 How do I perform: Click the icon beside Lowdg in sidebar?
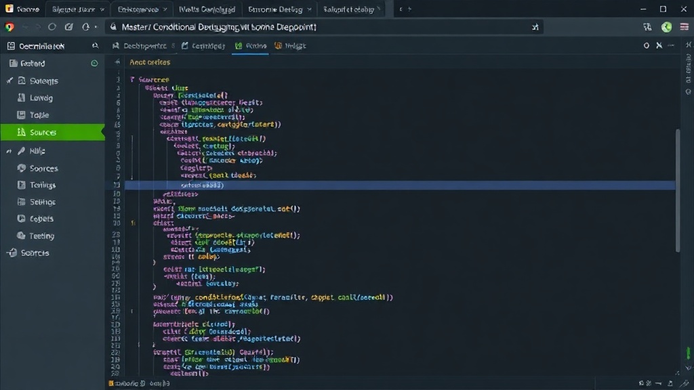click(x=21, y=97)
